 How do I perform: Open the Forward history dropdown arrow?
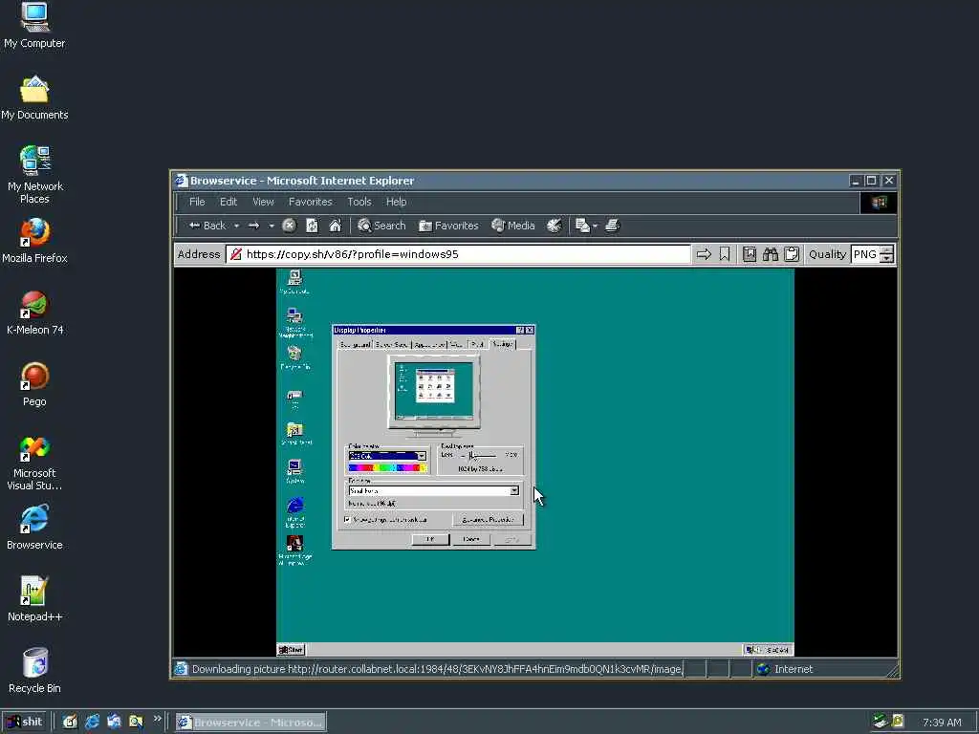[x=271, y=226]
